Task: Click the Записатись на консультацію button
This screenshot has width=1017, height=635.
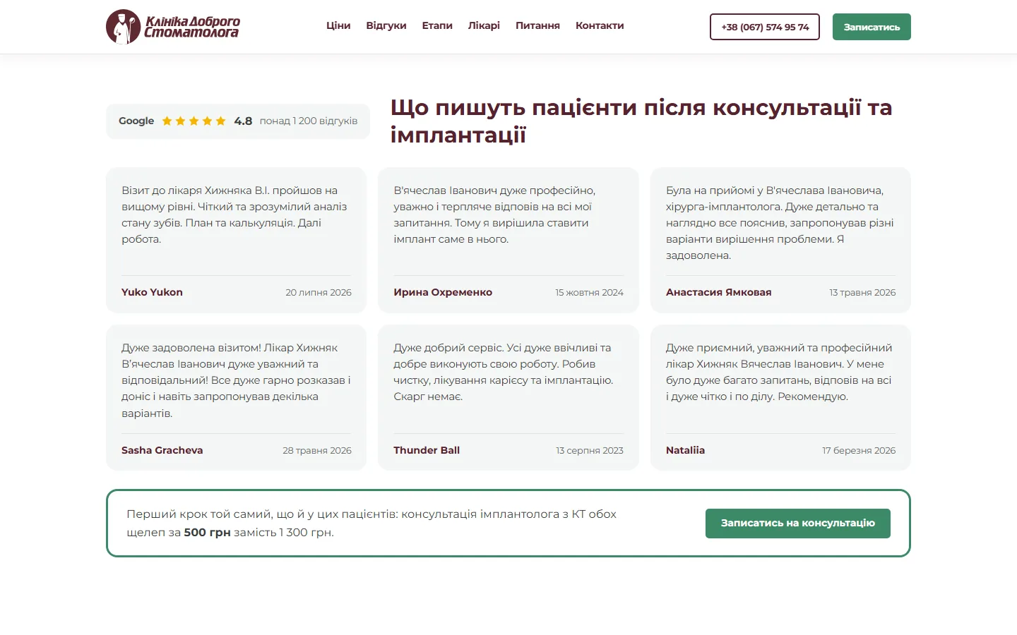Action: coord(798,524)
